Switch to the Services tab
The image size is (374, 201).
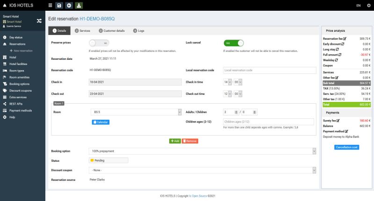pos(82,31)
